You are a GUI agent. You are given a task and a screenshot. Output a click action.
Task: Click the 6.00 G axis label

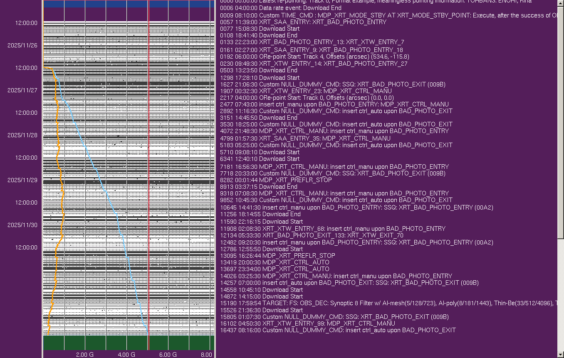click(x=168, y=355)
